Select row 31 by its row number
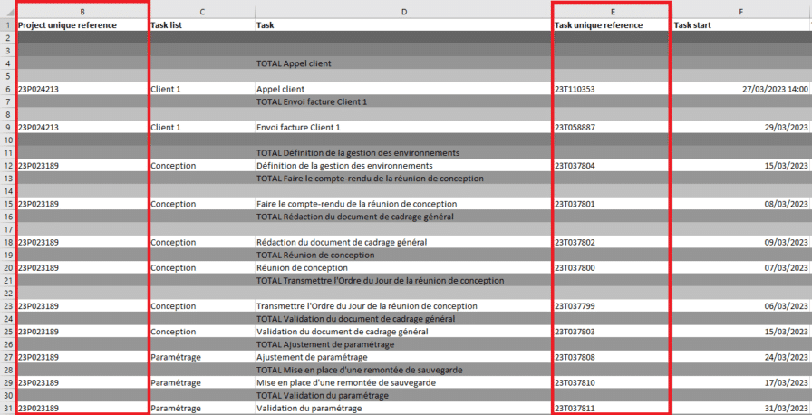 [7, 409]
